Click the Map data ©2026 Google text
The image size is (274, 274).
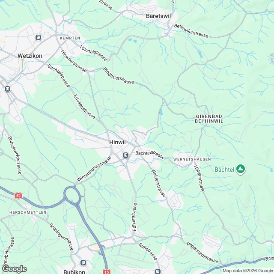pyautogui.click(x=248, y=271)
